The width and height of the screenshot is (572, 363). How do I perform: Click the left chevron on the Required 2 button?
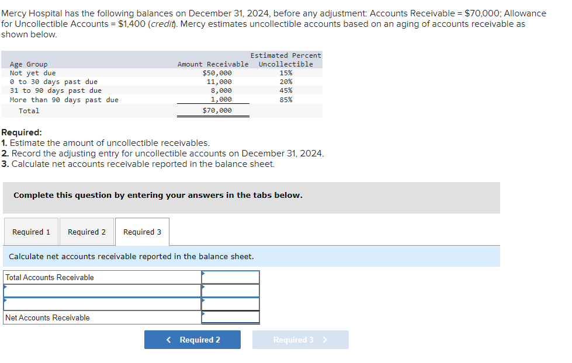(x=169, y=339)
